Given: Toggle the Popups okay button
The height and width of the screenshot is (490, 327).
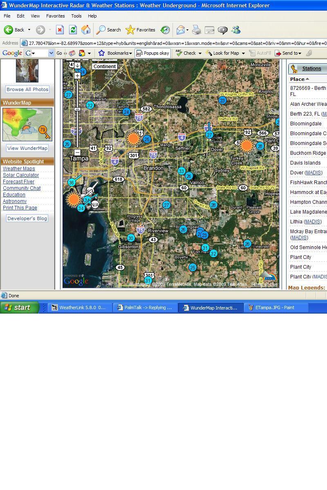Looking at the screenshot, I should tap(152, 53).
